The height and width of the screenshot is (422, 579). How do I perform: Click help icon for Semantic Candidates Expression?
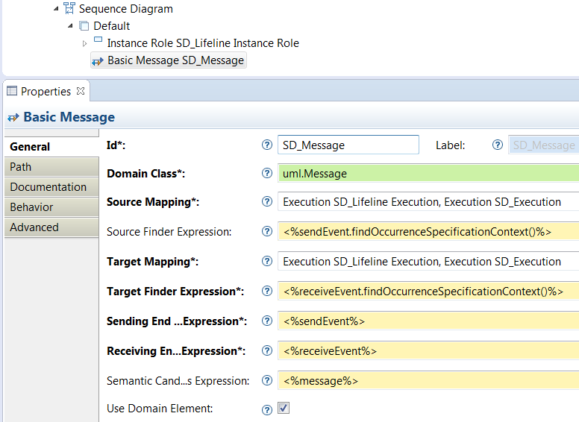point(267,381)
